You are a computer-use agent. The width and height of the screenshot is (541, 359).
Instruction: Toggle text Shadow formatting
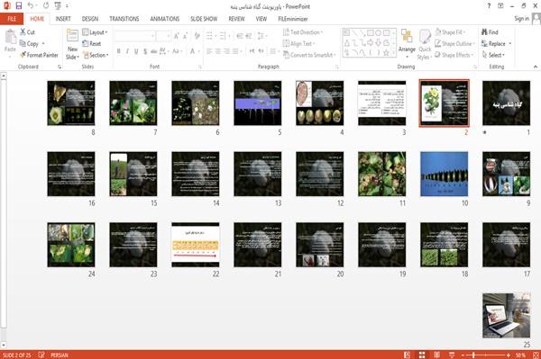coord(145,51)
